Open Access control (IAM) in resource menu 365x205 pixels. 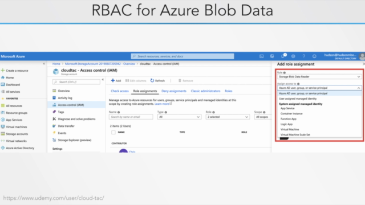(x=76, y=105)
